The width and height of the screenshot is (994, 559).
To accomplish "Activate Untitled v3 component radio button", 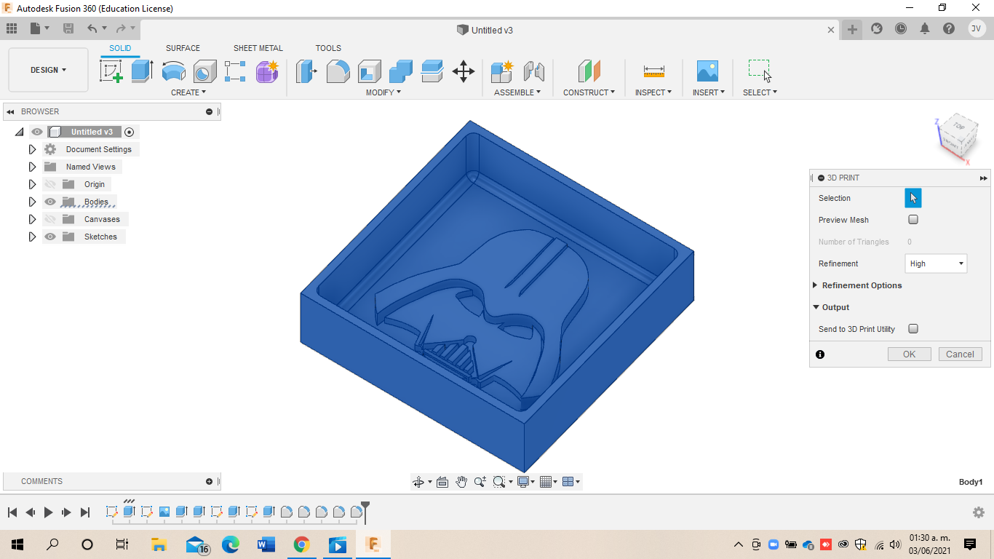I will tap(130, 132).
